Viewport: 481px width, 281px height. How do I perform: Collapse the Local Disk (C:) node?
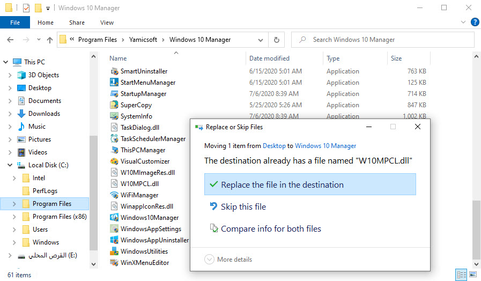[10, 165]
